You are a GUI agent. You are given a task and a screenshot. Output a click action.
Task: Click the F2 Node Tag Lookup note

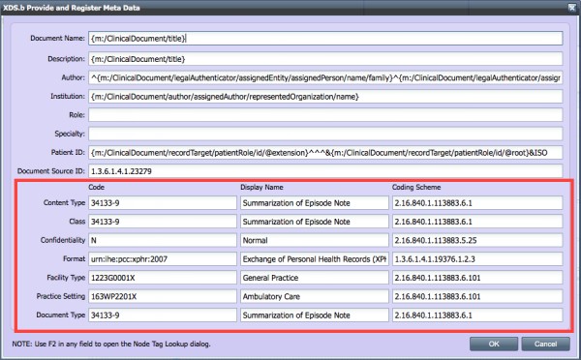pyautogui.click(x=111, y=345)
